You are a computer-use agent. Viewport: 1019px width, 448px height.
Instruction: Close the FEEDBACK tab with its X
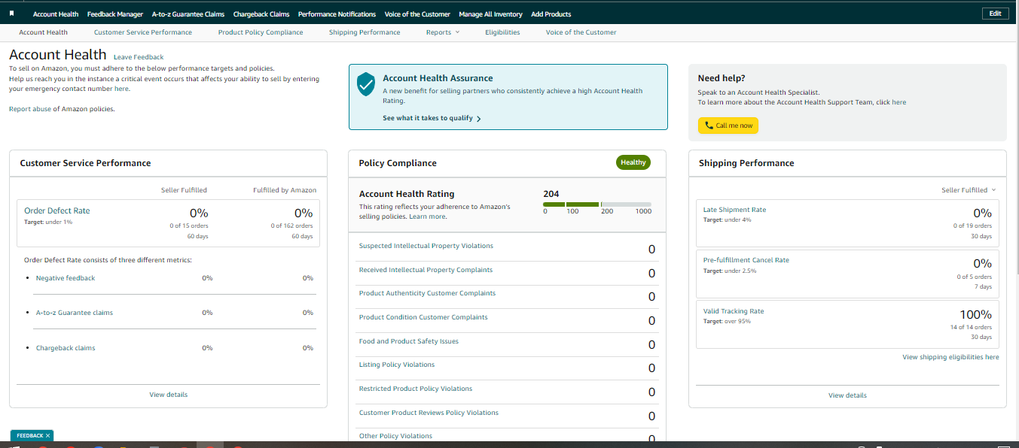(47, 435)
